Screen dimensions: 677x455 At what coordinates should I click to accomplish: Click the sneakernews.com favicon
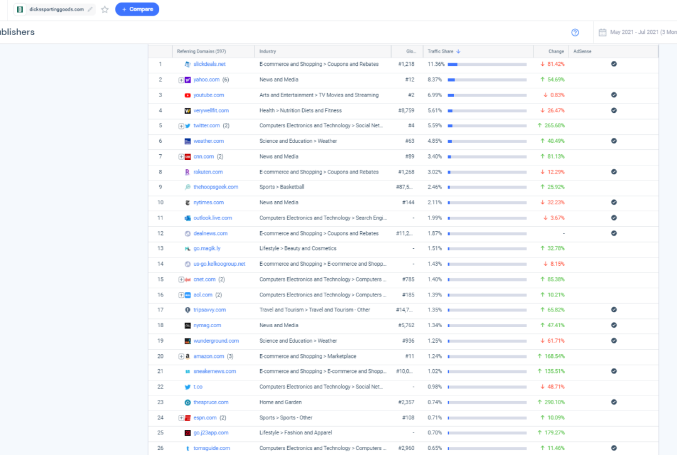click(x=187, y=372)
